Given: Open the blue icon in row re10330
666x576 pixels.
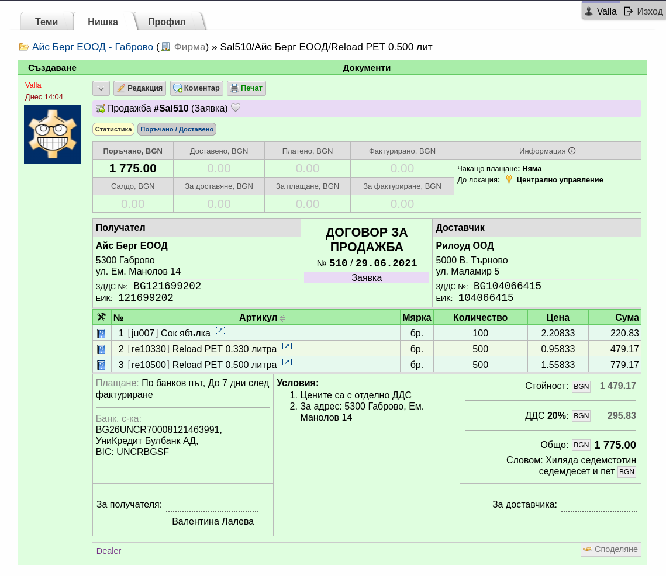Looking at the screenshot, I should [x=101, y=349].
